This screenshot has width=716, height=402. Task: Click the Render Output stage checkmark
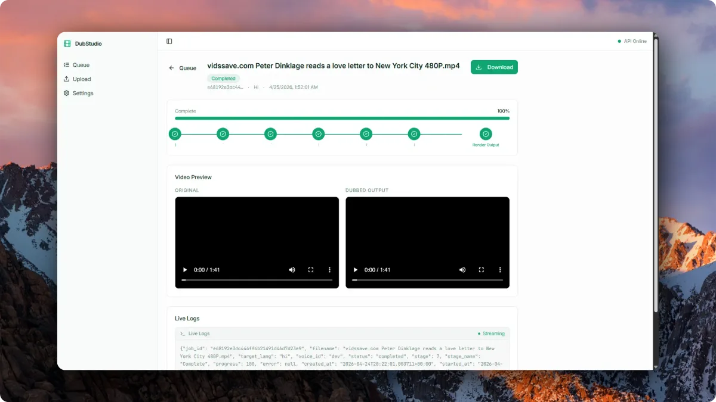coord(486,134)
